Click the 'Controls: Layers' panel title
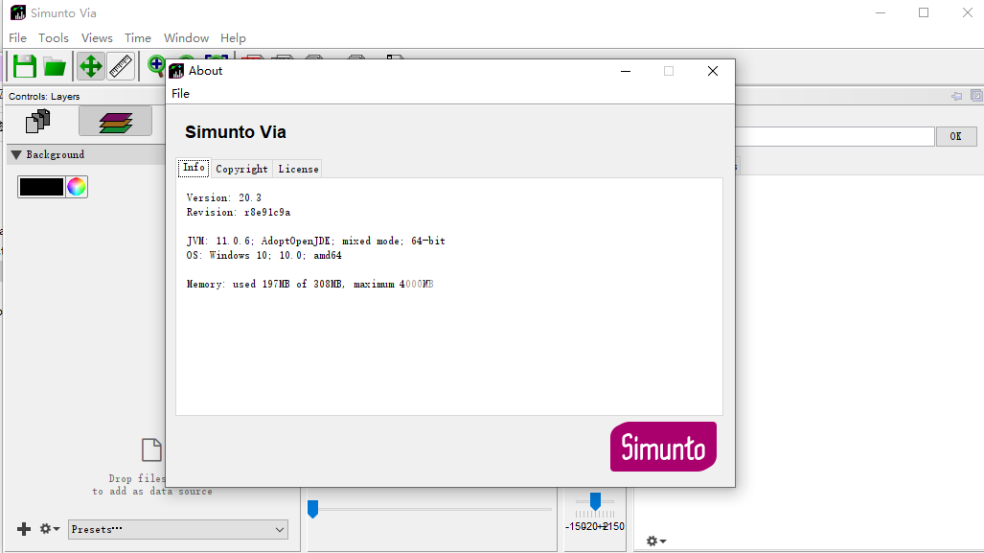The width and height of the screenshot is (984, 553). (x=44, y=97)
